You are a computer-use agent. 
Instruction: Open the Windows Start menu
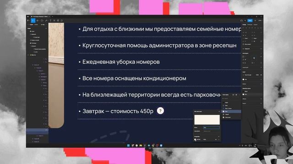[128, 145]
